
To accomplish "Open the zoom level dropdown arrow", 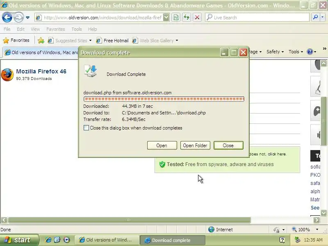I will 317,230.
